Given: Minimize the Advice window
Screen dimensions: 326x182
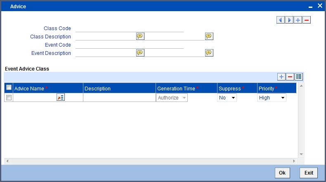Looking at the screenshot, I should (x=310, y=7).
